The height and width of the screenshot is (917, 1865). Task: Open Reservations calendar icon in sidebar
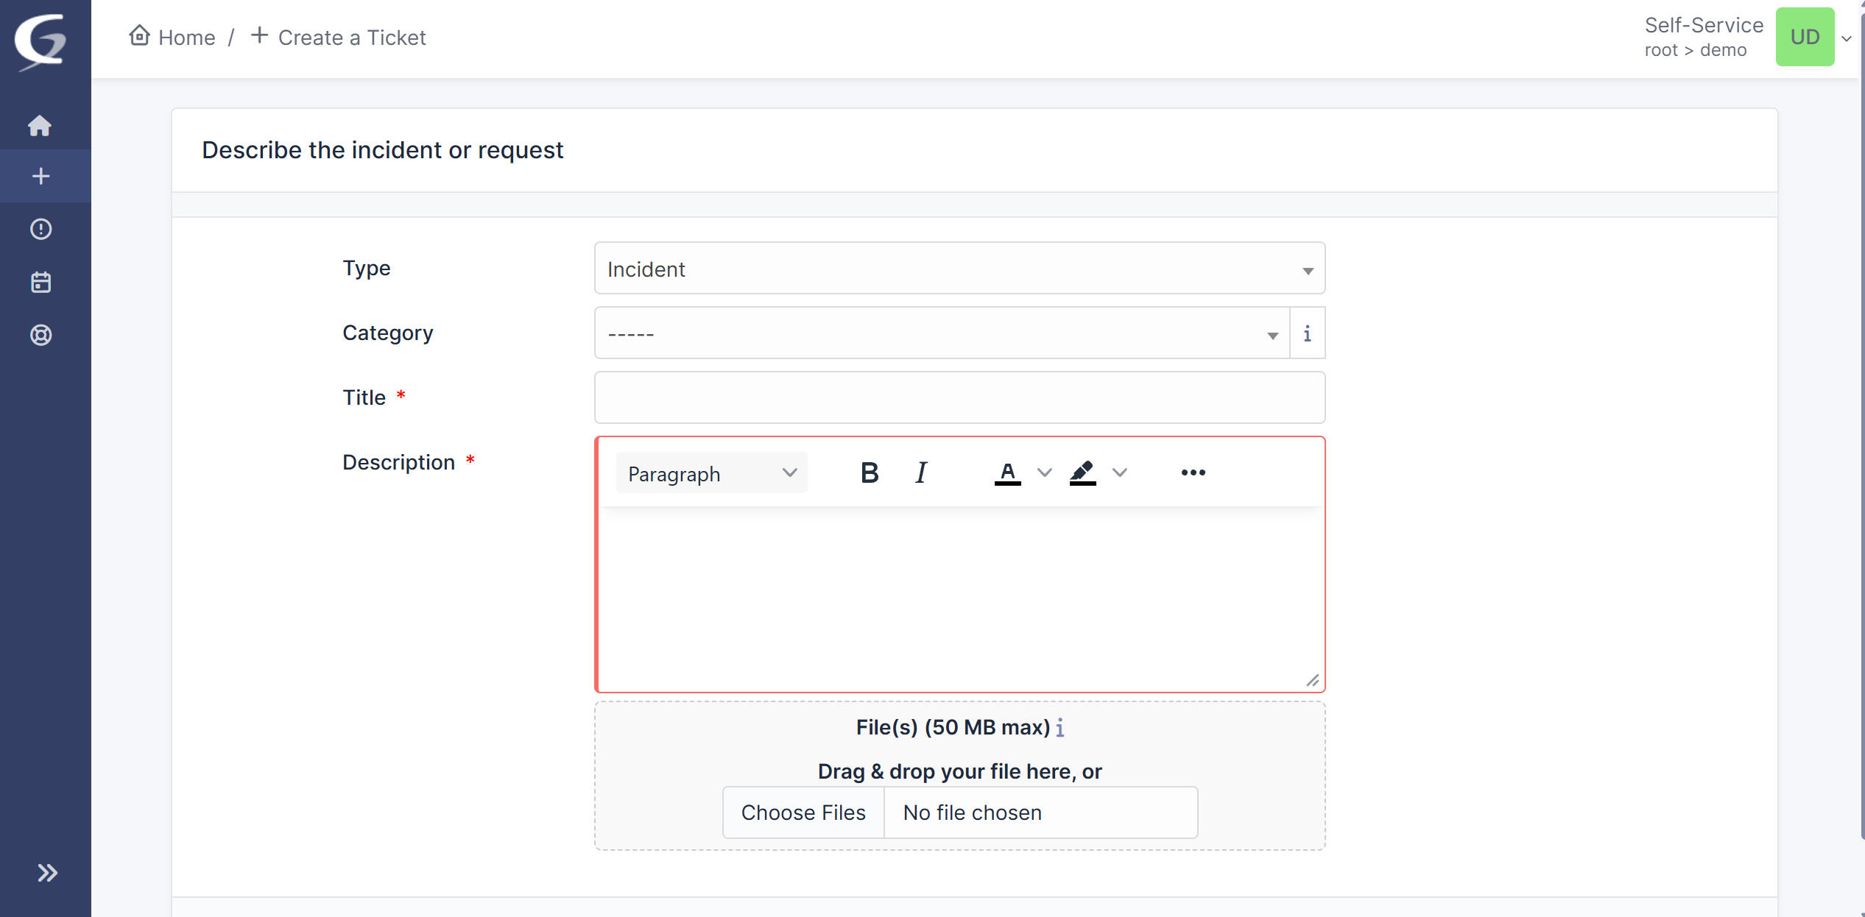(40, 283)
